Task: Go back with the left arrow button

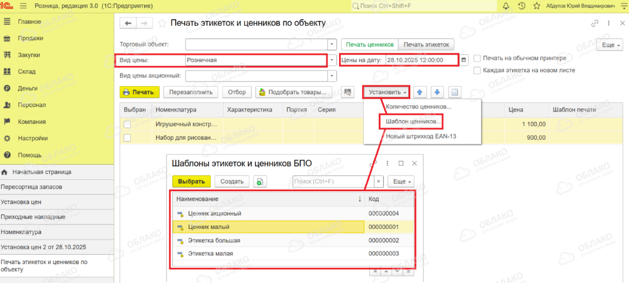Action: coord(128,23)
